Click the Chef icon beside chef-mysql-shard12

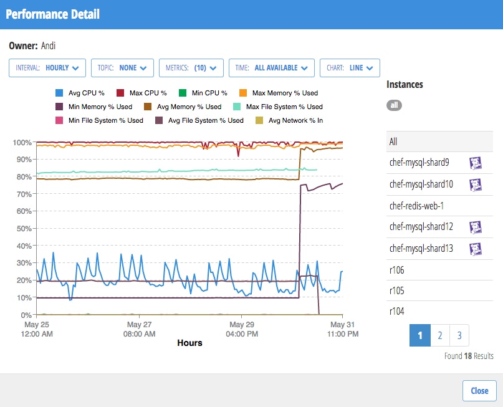click(x=476, y=227)
